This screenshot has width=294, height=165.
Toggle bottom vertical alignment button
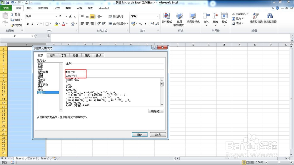92,16
